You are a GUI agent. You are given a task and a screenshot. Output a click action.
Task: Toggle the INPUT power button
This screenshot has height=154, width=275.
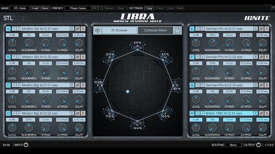(26, 145)
